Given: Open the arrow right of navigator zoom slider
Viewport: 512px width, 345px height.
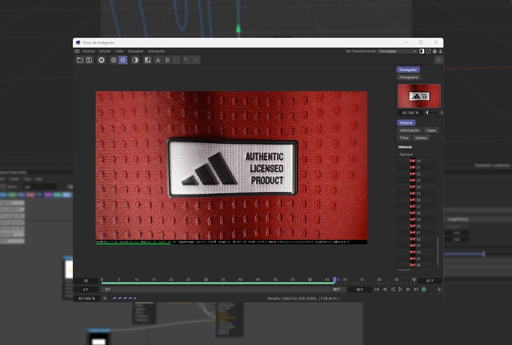Looking at the screenshot, I should (x=441, y=112).
